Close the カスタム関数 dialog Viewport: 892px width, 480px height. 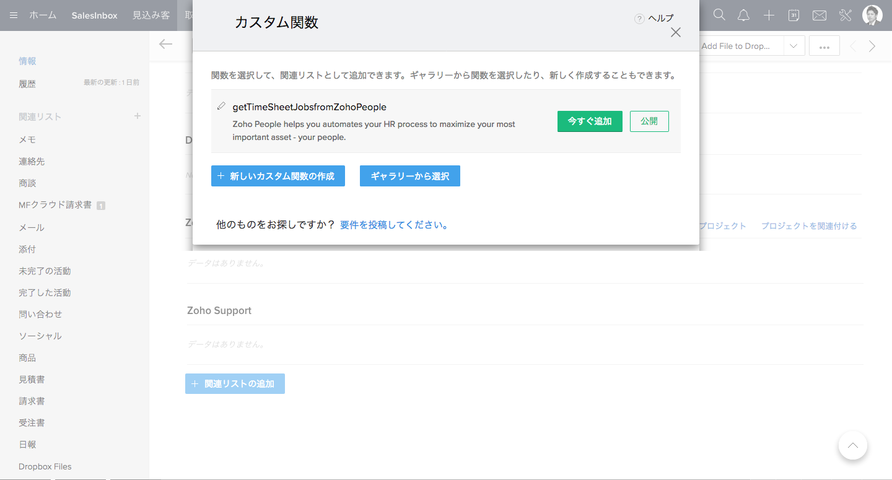click(x=675, y=33)
